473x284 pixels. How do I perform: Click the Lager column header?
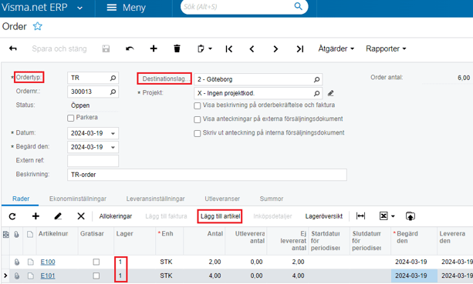click(134, 241)
